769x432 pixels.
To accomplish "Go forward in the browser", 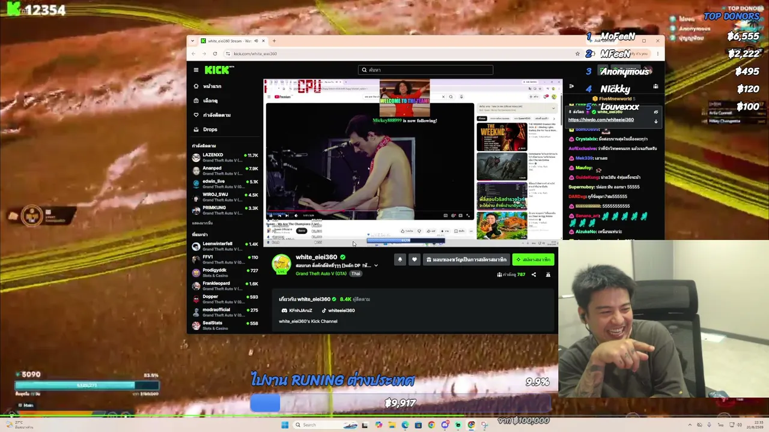I will 204,53.
